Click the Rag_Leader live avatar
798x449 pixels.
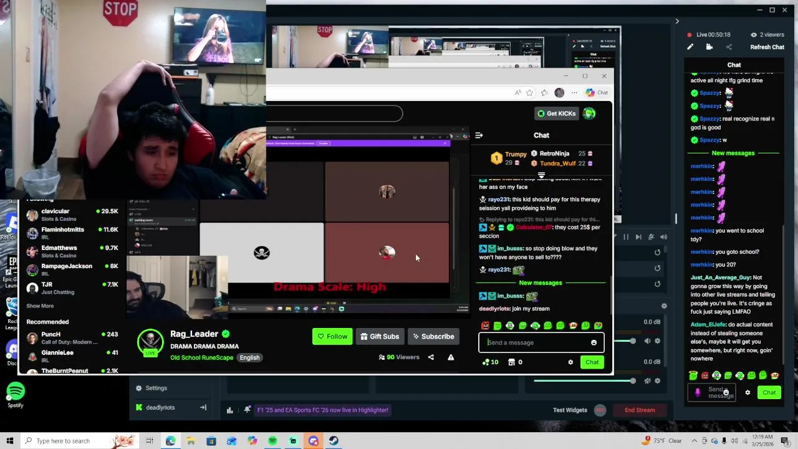click(150, 342)
